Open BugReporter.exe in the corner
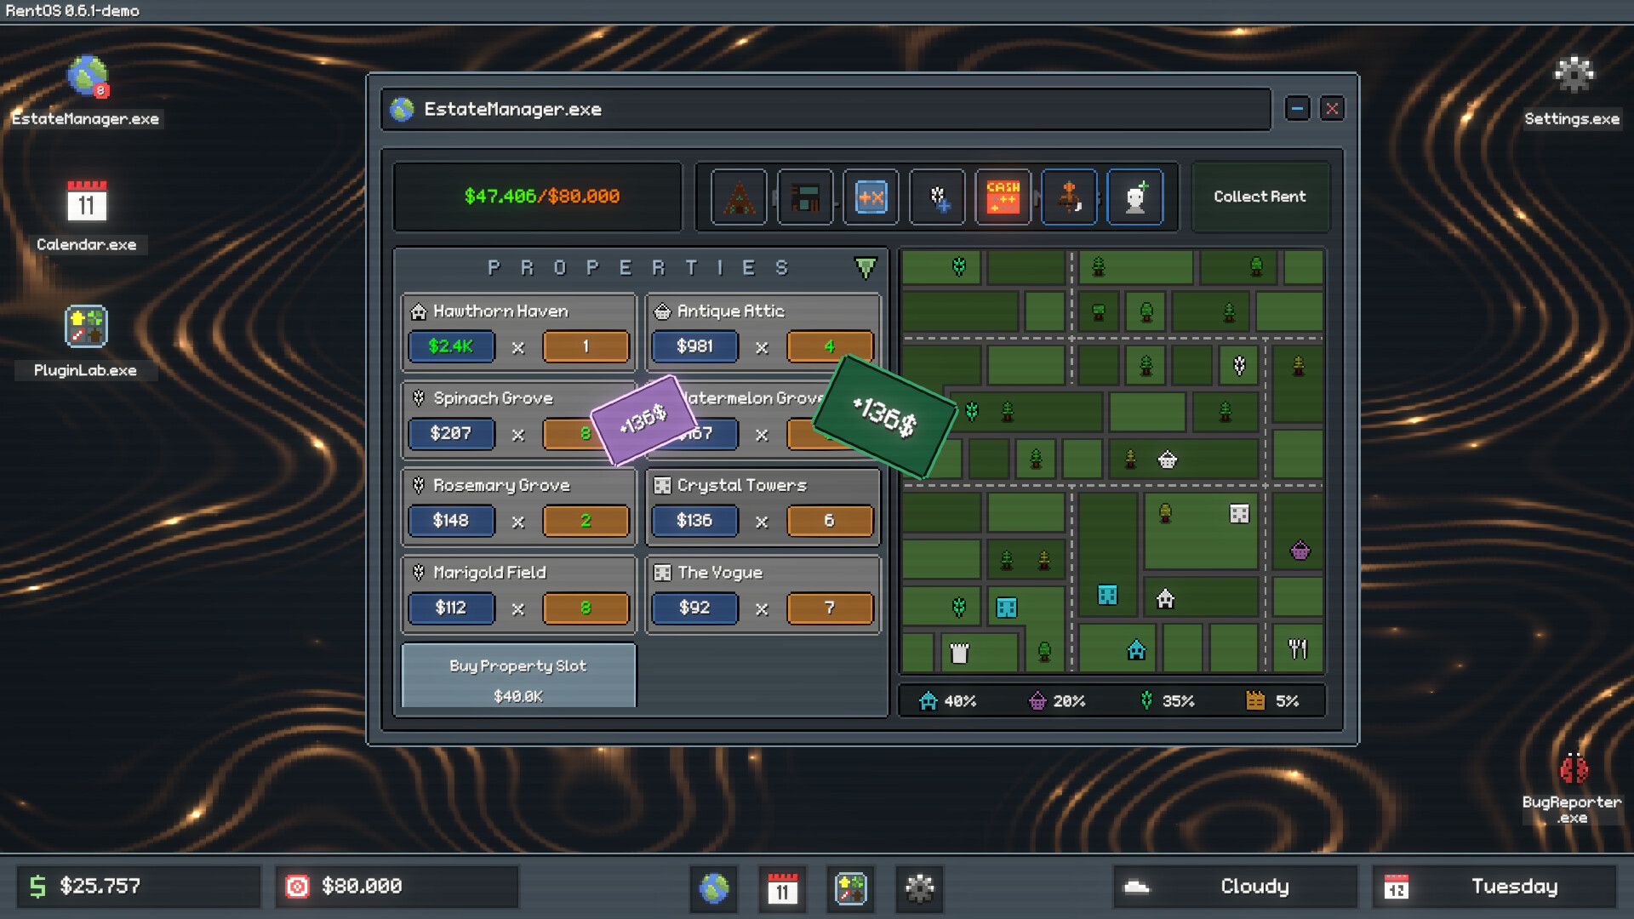The width and height of the screenshot is (1634, 919). point(1574,770)
